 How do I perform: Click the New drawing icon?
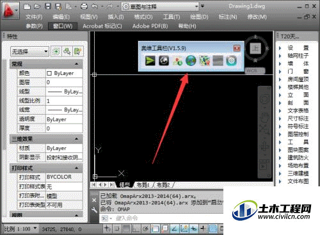pyautogui.click(x=27, y=6)
